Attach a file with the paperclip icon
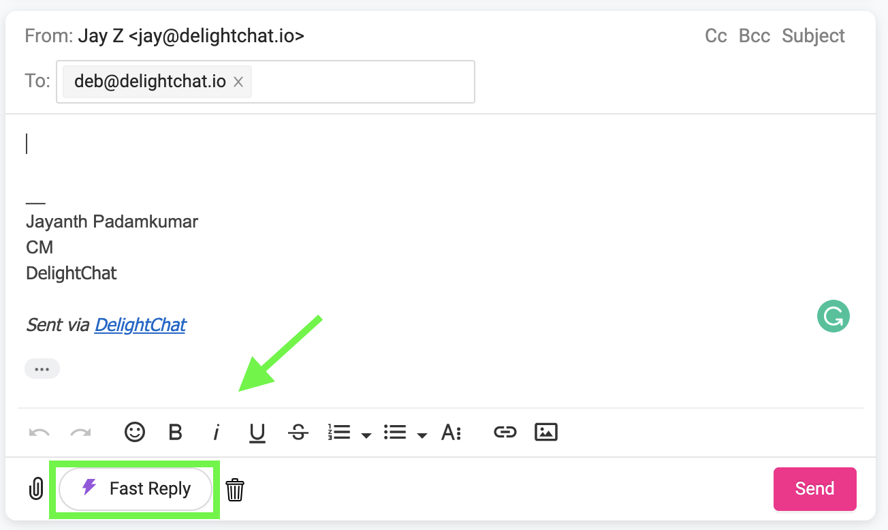 click(x=35, y=488)
